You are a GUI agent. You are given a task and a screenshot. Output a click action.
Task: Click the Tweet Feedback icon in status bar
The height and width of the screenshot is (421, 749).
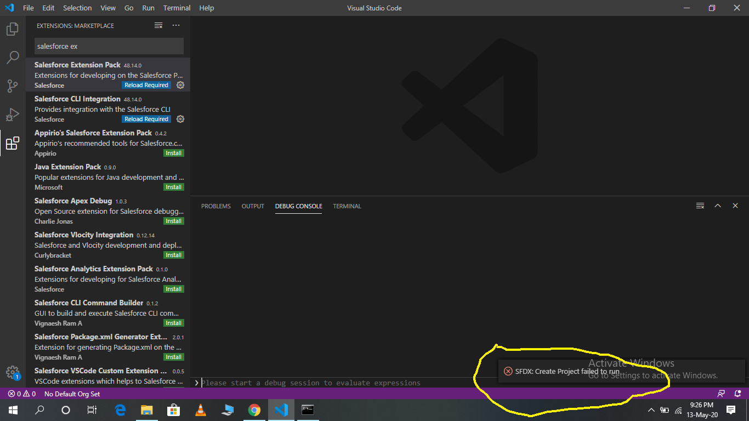pyautogui.click(x=720, y=393)
